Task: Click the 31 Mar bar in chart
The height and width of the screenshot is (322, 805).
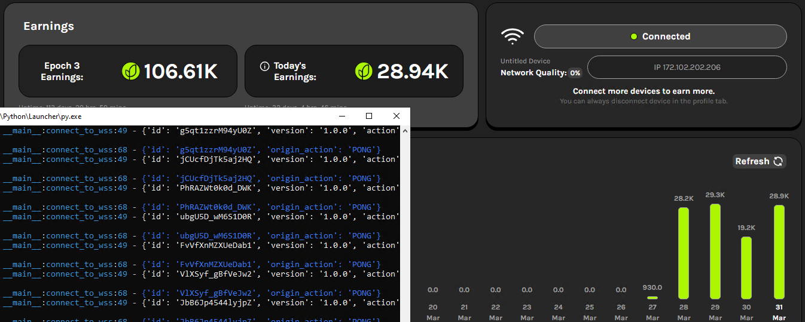Action: click(779, 252)
